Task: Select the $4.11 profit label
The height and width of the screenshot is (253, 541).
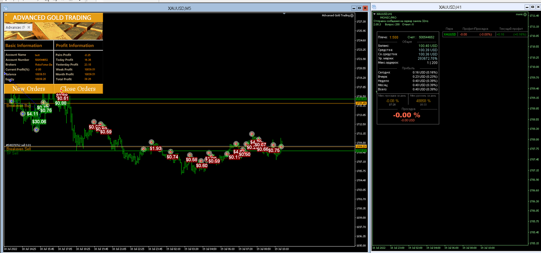Action: click(x=32, y=114)
